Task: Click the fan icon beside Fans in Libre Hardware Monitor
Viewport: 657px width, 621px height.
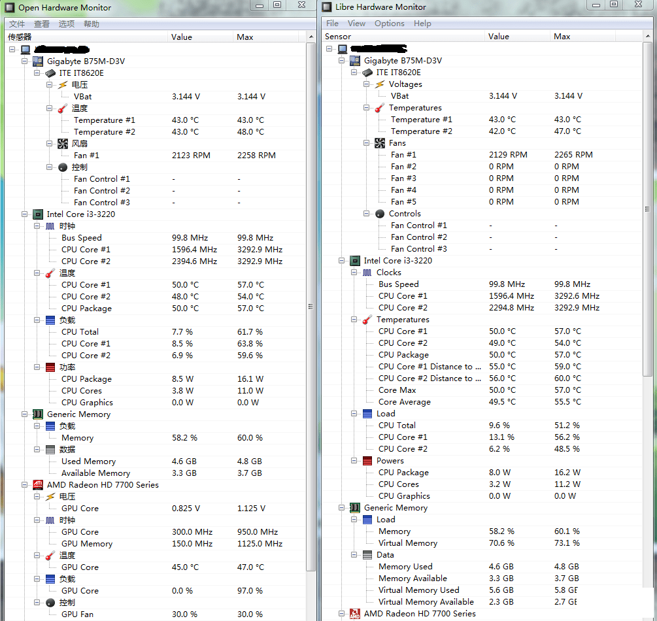Action: tap(380, 143)
